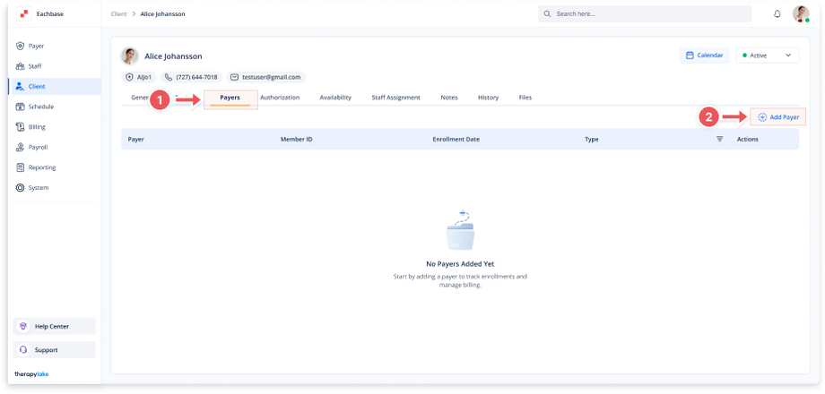Click the filter icon beside Type column
The width and height of the screenshot is (825, 394).
[720, 139]
